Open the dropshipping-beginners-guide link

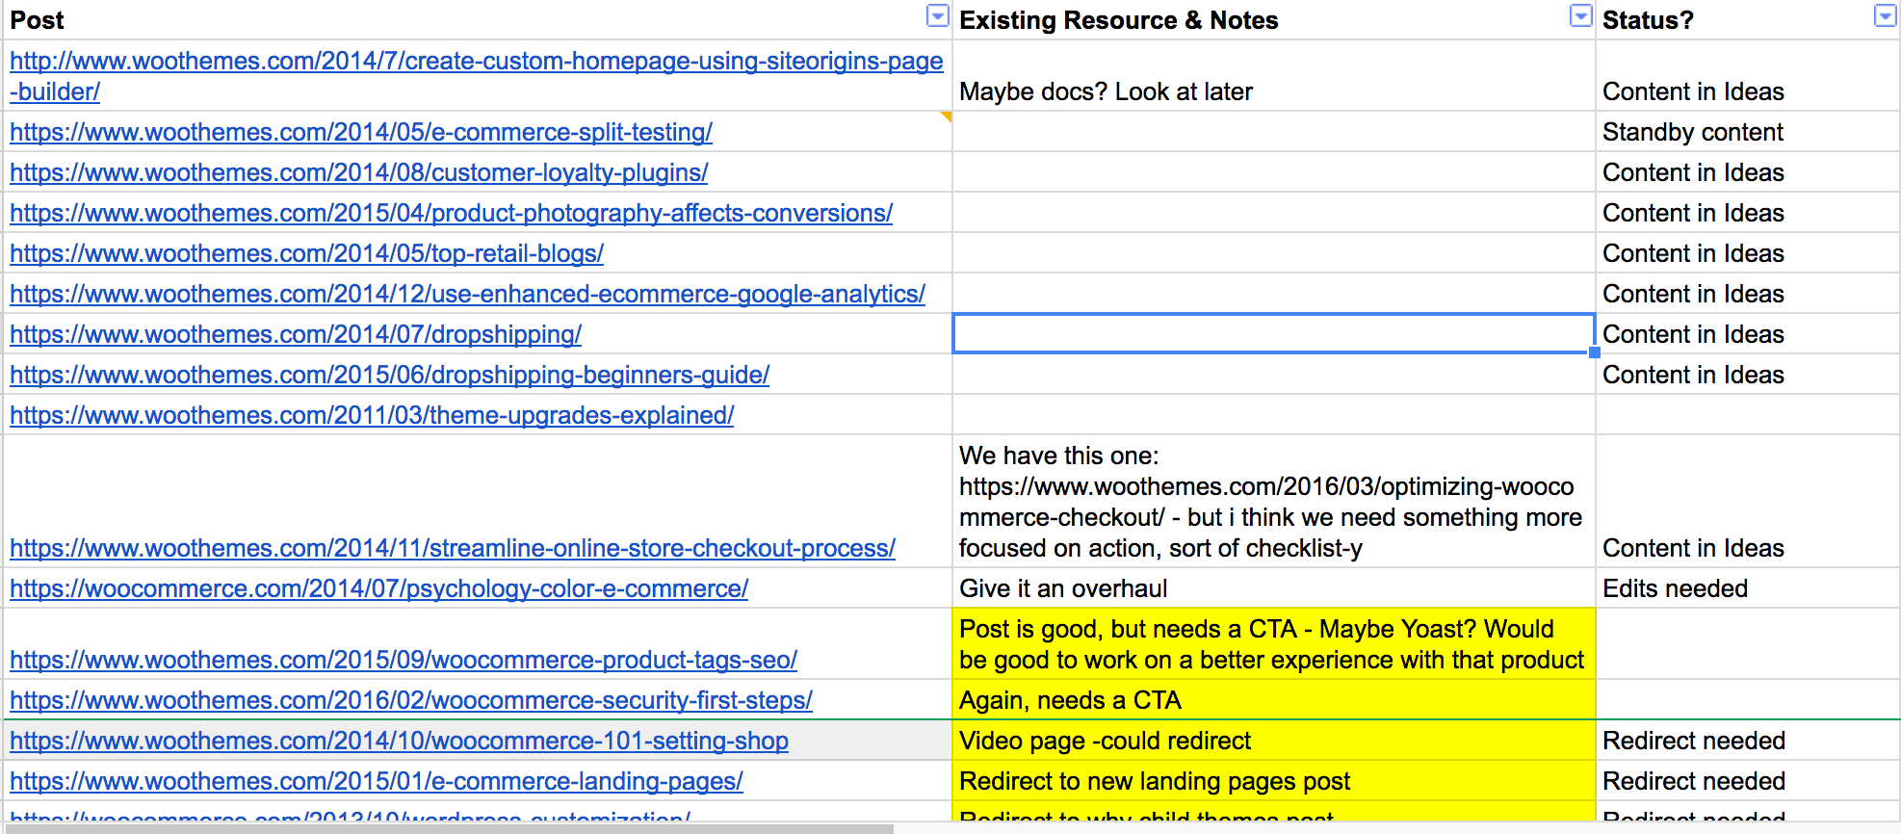point(389,375)
